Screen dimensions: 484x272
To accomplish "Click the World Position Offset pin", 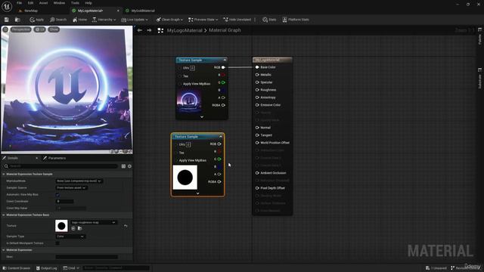I will 257,143.
